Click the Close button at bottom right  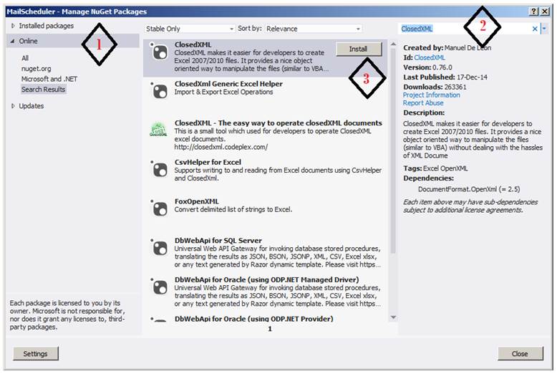coord(520,354)
